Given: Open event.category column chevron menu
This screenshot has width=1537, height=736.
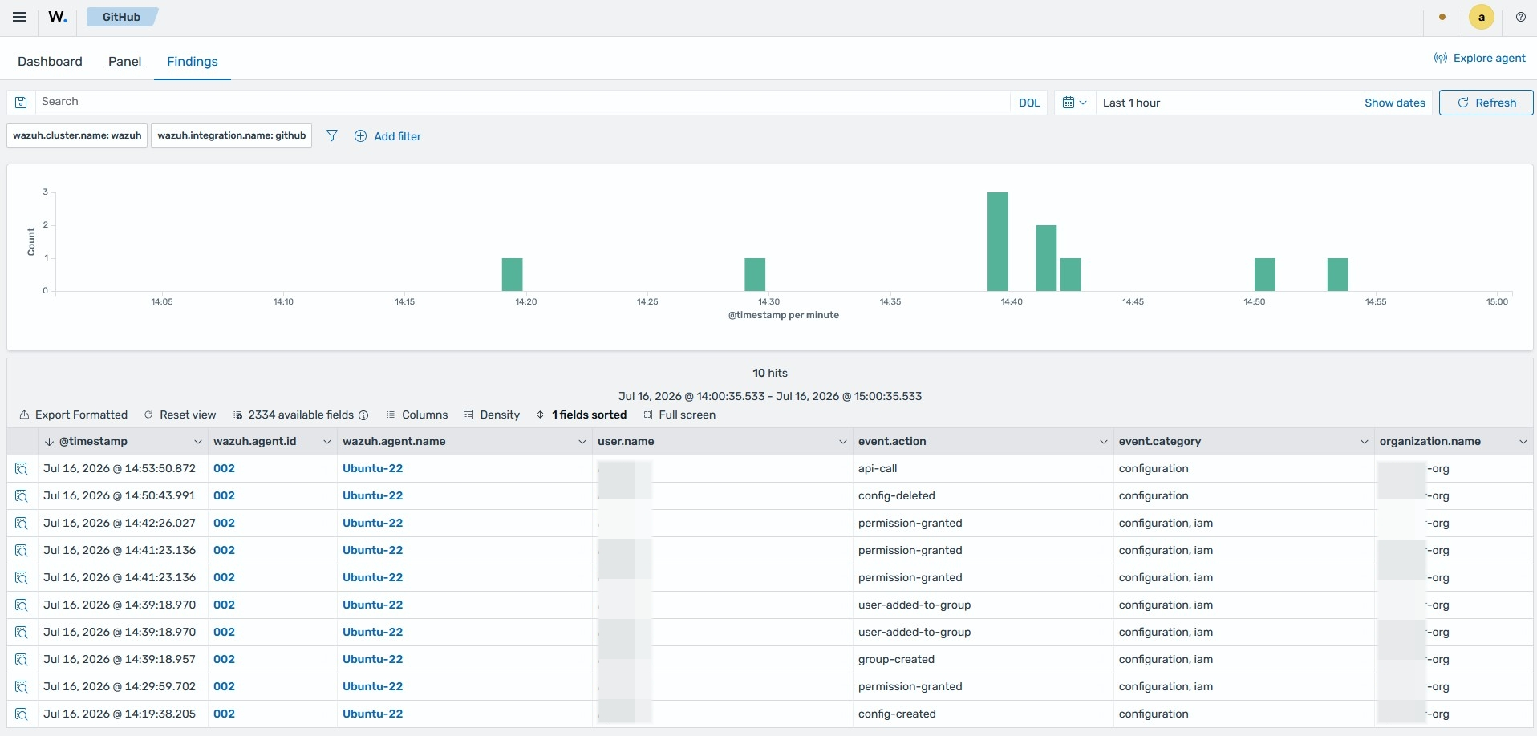Looking at the screenshot, I should (x=1364, y=442).
